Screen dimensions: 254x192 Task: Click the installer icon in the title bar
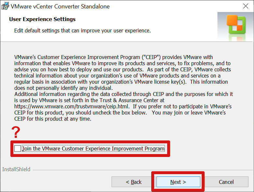5,6
